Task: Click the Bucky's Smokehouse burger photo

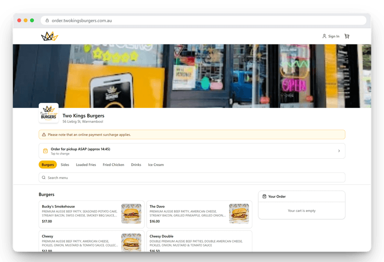Action: (x=131, y=213)
